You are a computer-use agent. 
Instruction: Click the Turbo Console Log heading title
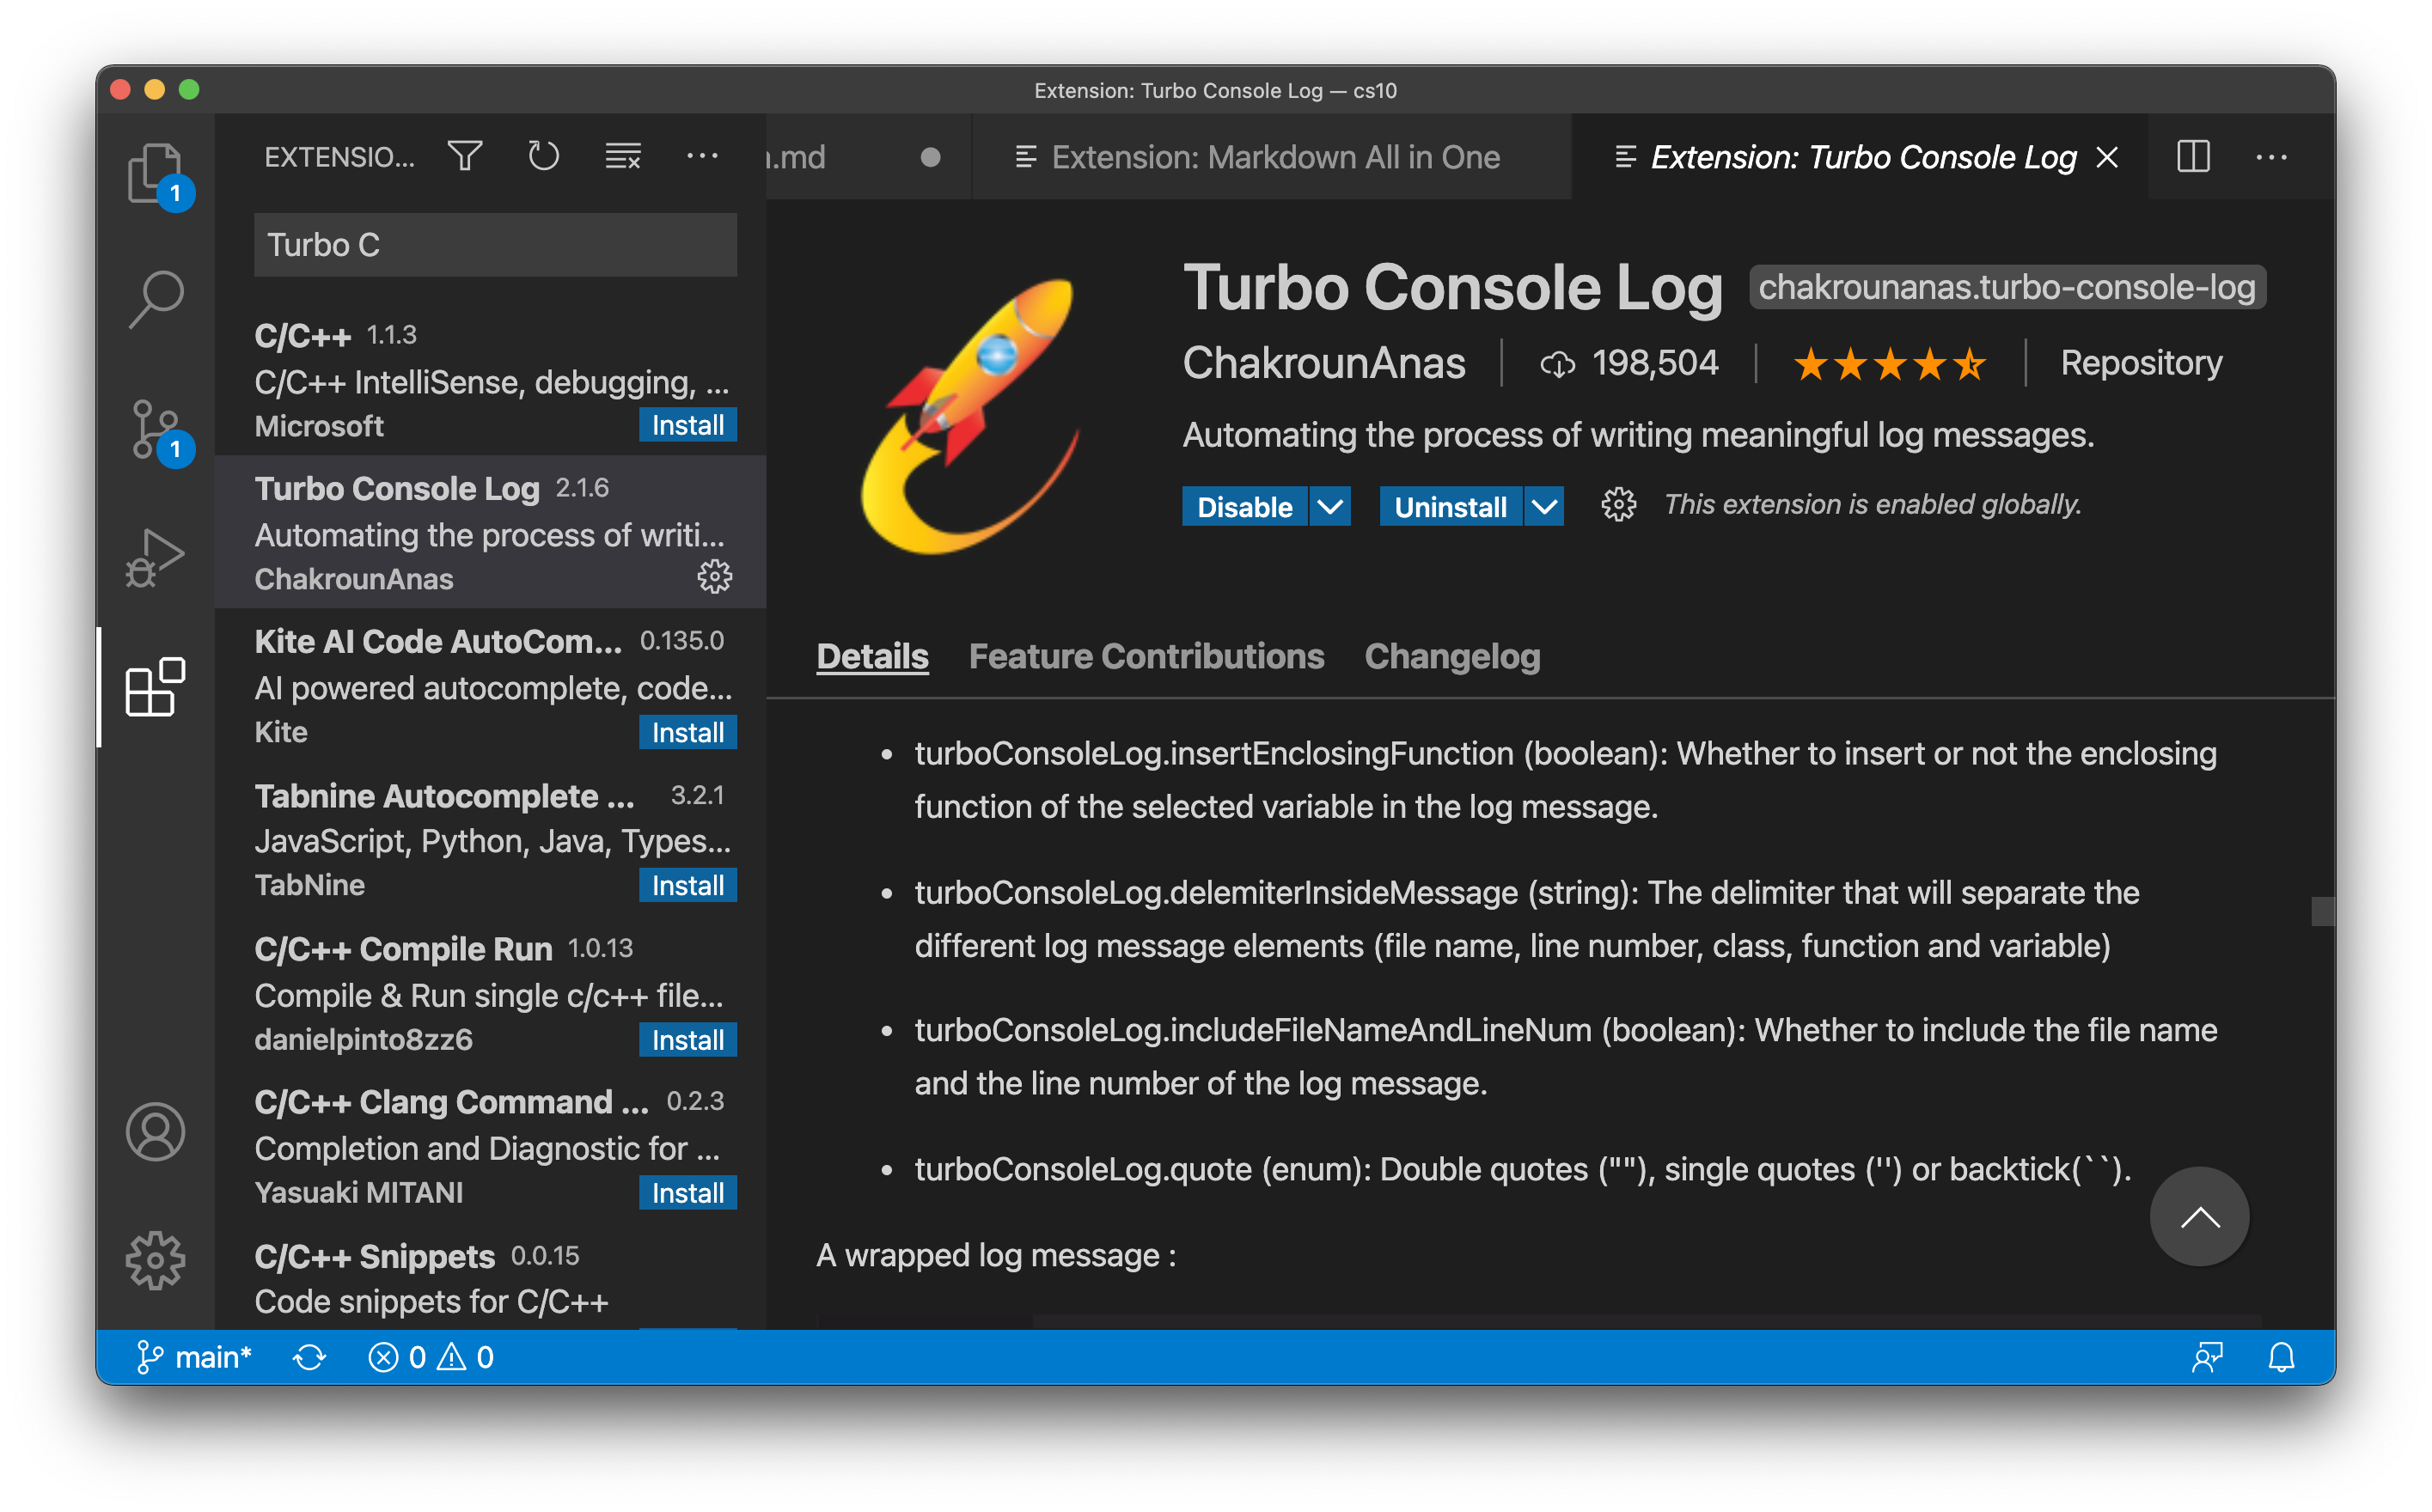tap(1452, 288)
